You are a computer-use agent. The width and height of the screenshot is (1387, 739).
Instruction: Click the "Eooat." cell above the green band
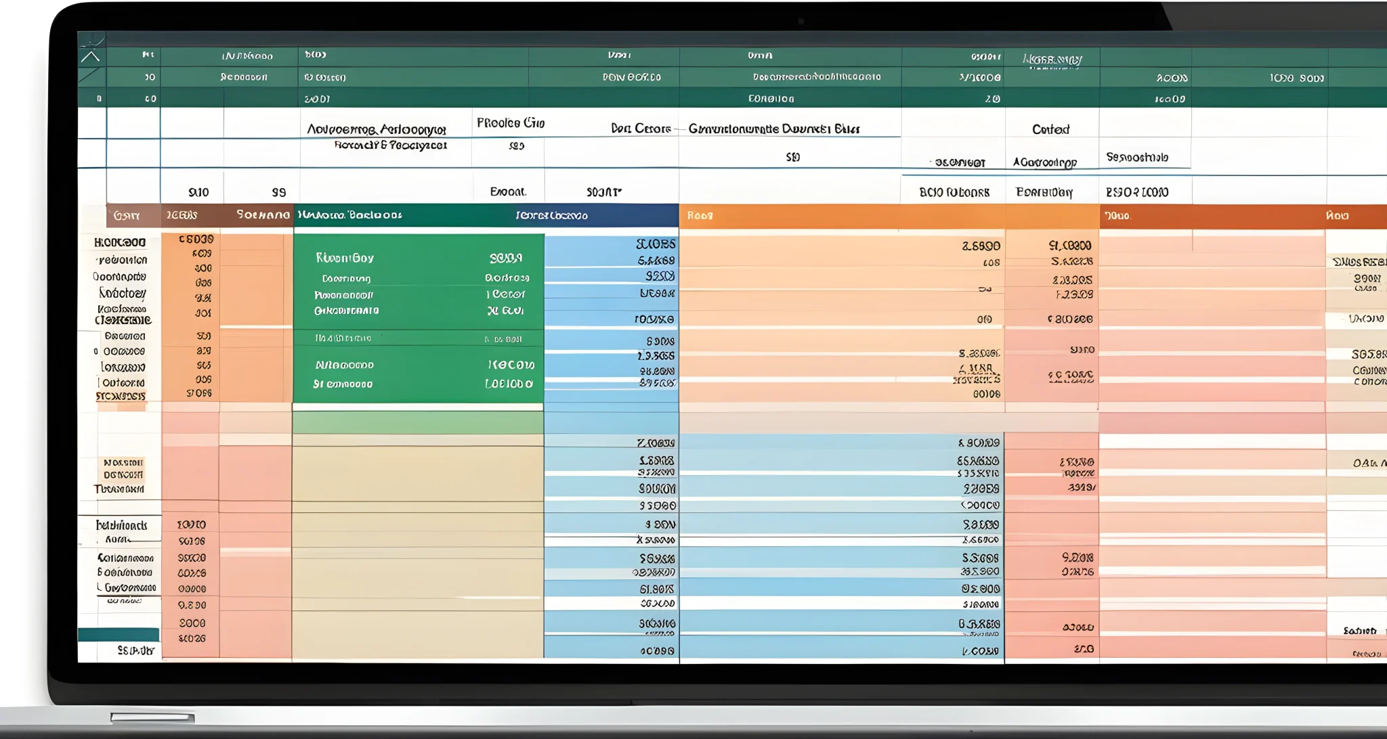click(508, 192)
